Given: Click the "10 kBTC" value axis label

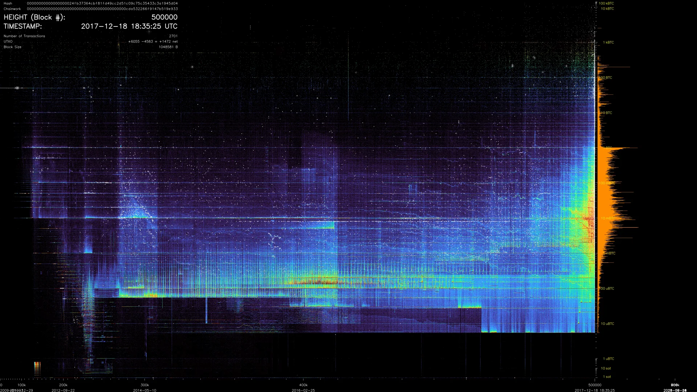Looking at the screenshot, I should (x=607, y=8).
